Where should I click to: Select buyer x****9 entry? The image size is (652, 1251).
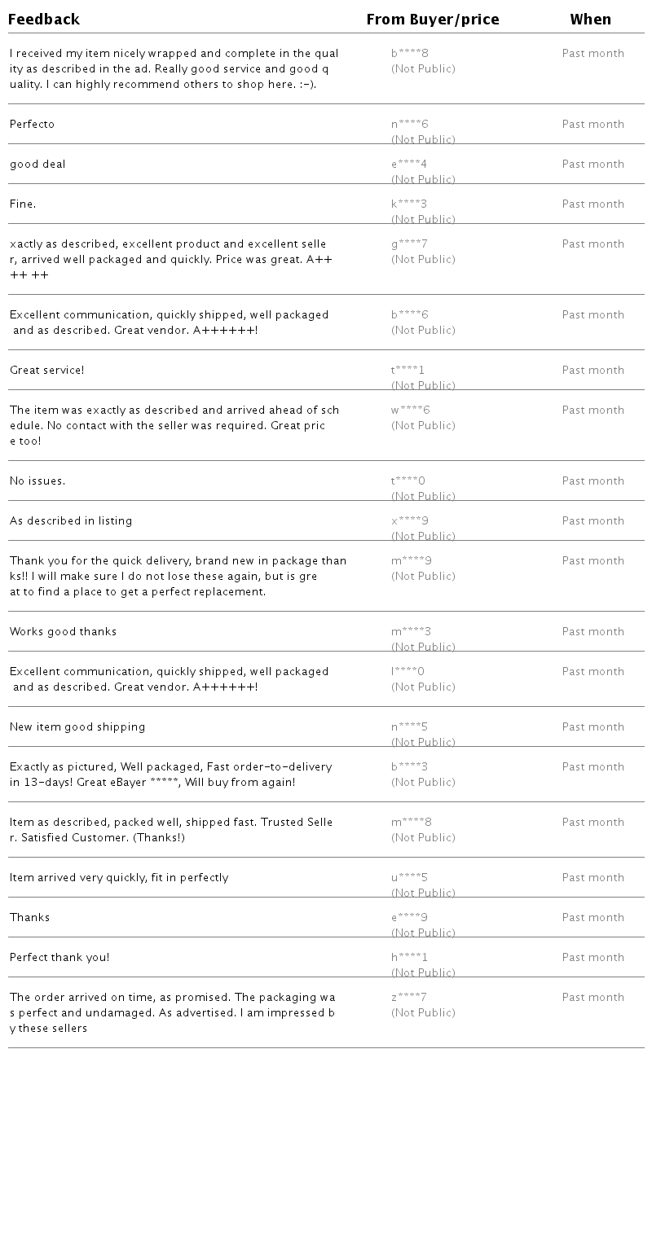point(409,521)
